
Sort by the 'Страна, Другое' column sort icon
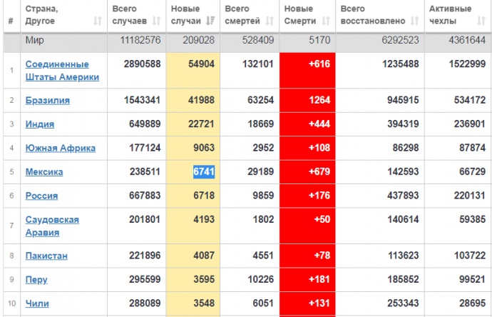97,21
